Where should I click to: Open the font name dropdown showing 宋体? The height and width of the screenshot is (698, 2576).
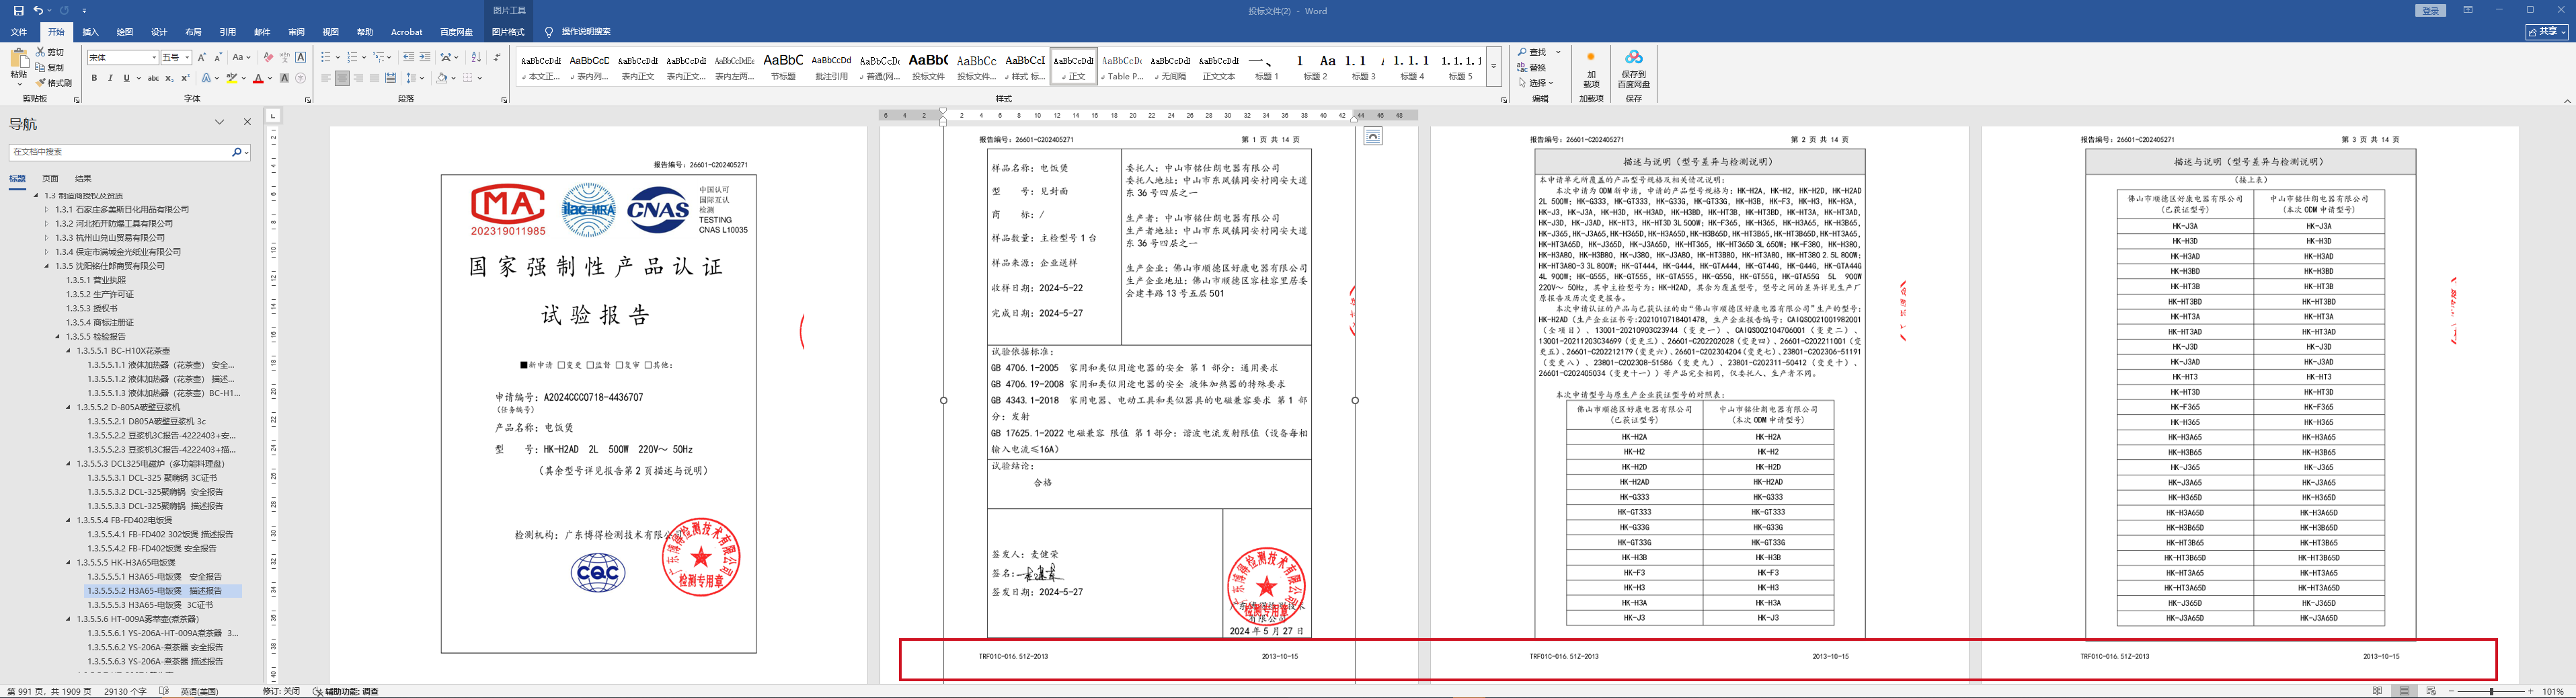[154, 58]
